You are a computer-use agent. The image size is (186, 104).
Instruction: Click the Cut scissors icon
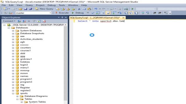(79, 9)
